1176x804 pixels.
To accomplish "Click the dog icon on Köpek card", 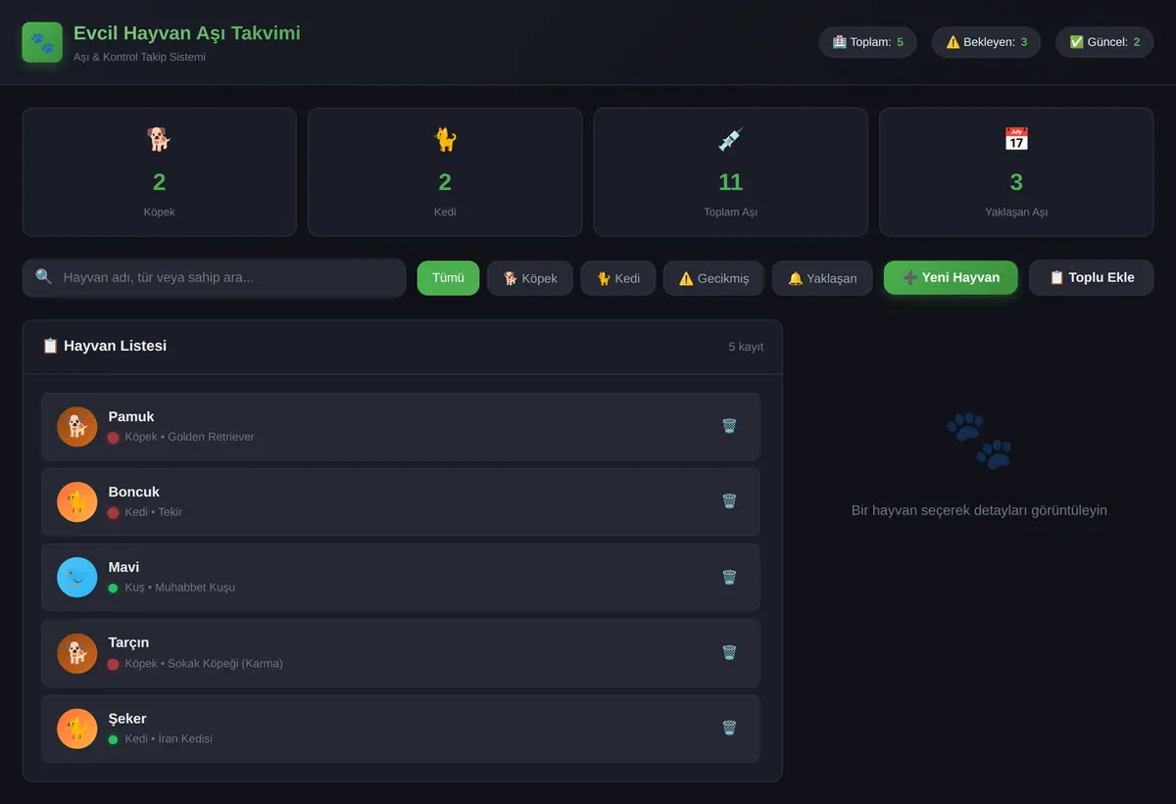I will coord(159,139).
